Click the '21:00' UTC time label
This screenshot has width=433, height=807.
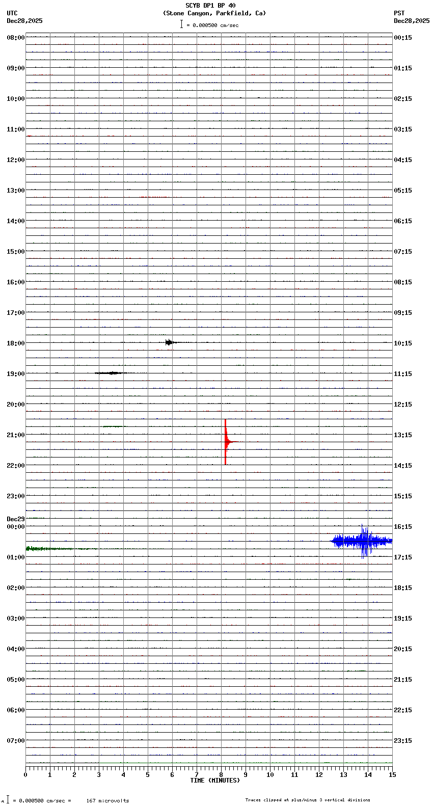click(16, 435)
